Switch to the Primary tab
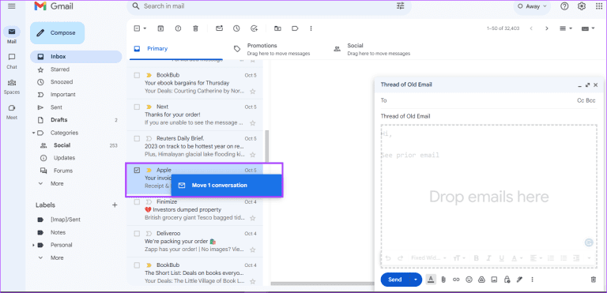Image resolution: width=607 pixels, height=293 pixels. tap(176, 49)
